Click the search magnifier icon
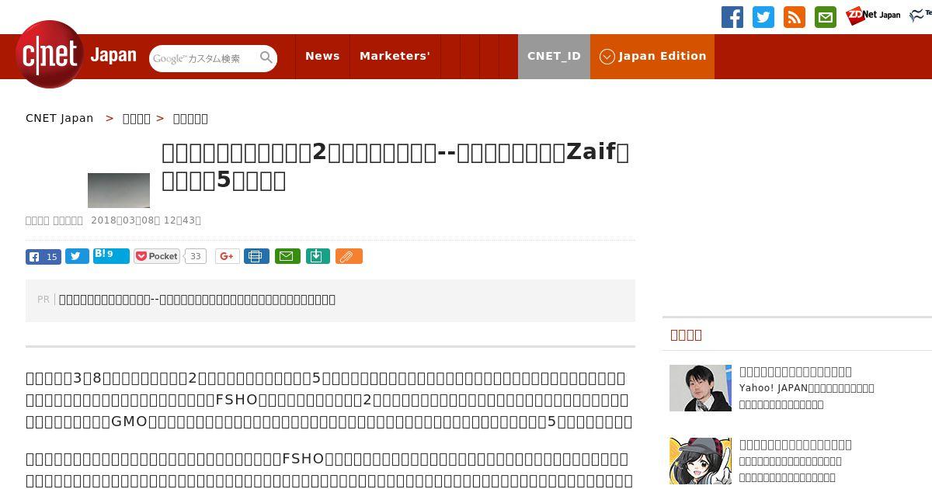The width and height of the screenshot is (932, 489). pyautogui.click(x=266, y=57)
